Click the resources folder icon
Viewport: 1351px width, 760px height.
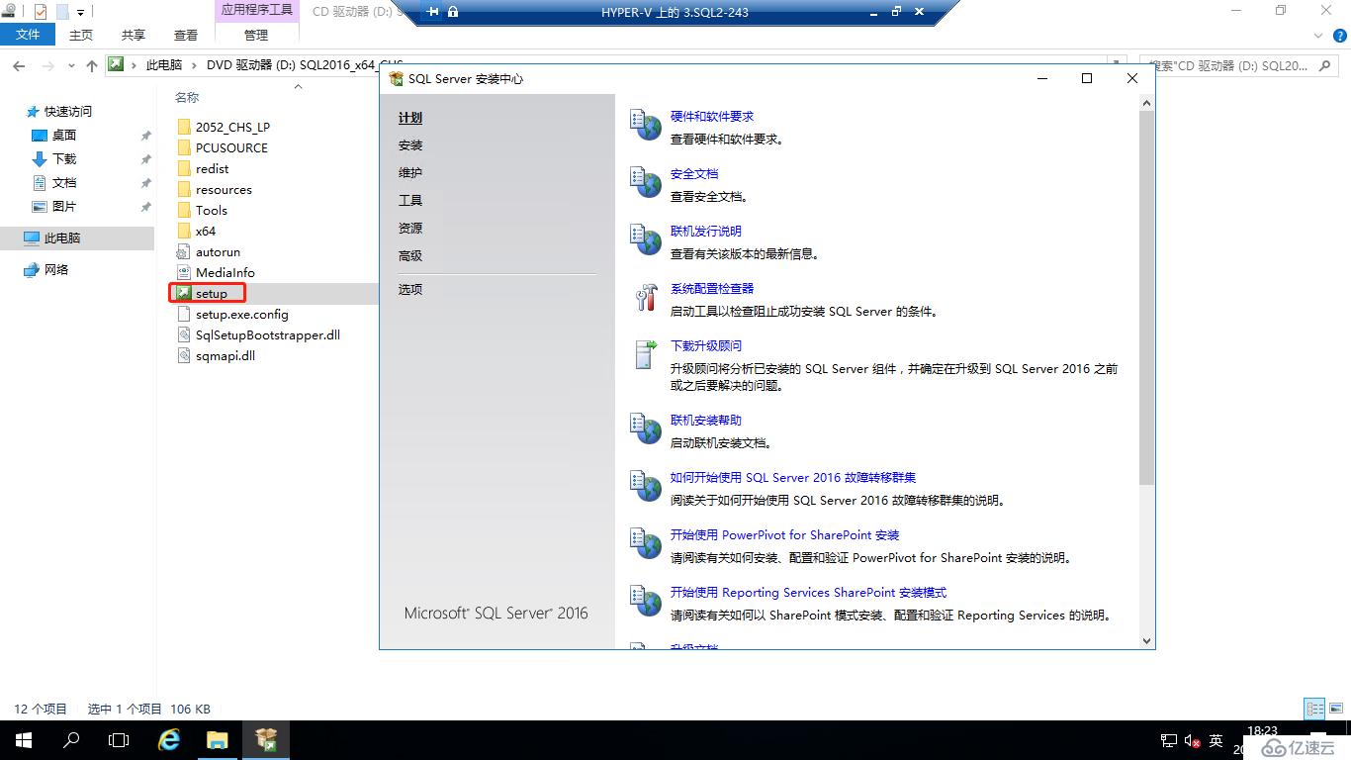point(184,189)
